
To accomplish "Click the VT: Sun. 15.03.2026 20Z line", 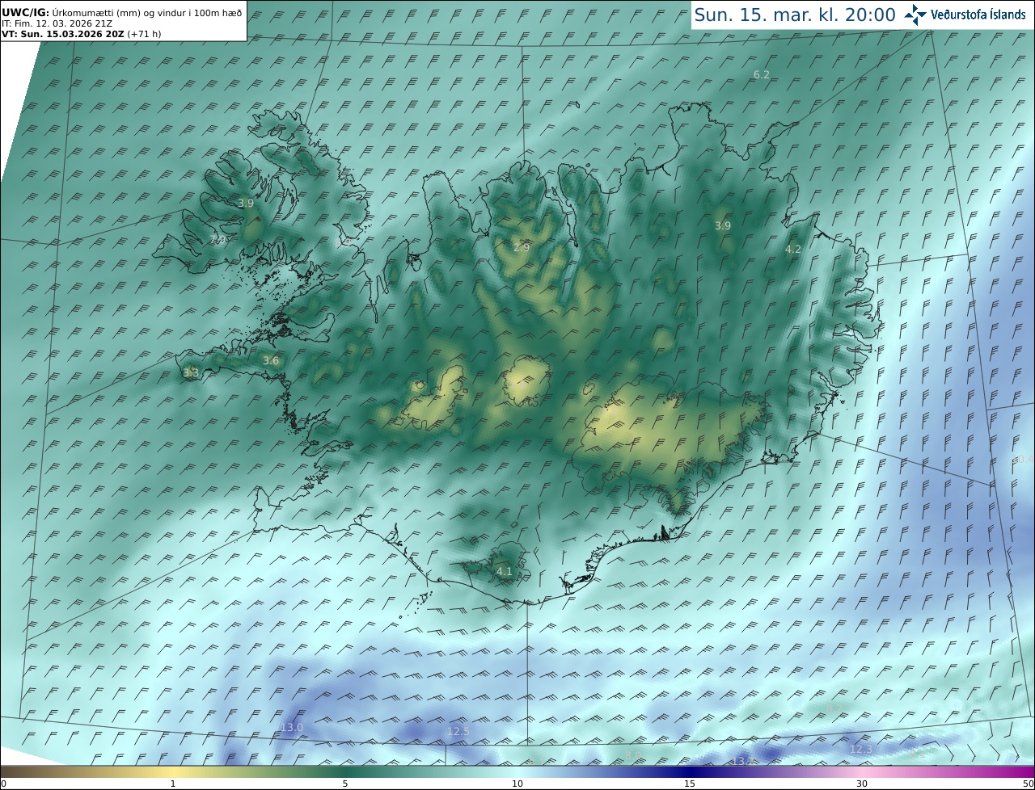I will (80, 34).
